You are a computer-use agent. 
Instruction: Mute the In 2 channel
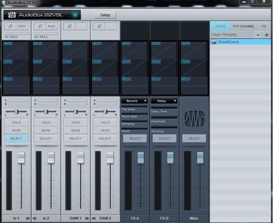[x=46, y=130]
